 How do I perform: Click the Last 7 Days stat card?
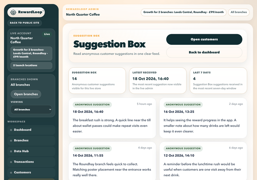pos(218,81)
